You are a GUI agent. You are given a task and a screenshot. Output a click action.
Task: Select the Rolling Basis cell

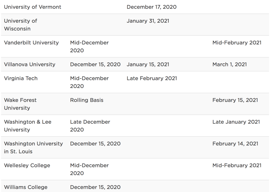[87, 100]
